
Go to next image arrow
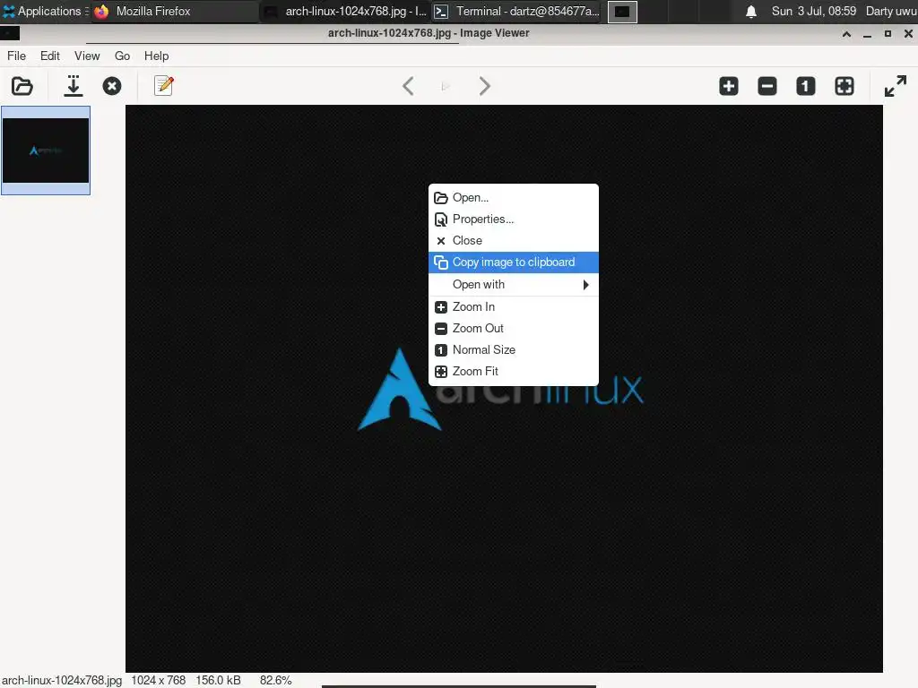[484, 86]
